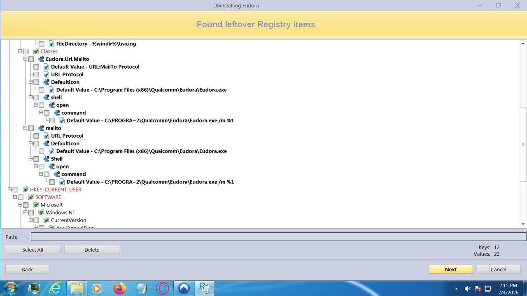Collapse the Windows NT tree node
This screenshot has width=527, height=296.
[x=26, y=213]
